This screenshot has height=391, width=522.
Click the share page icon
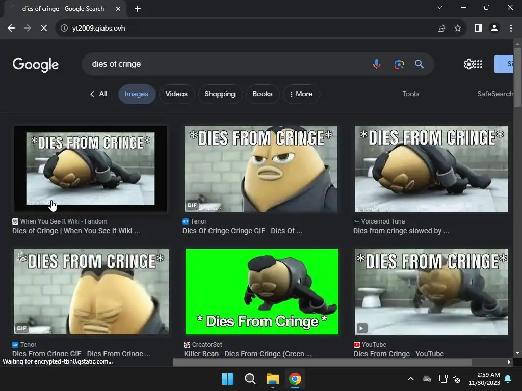tap(441, 29)
